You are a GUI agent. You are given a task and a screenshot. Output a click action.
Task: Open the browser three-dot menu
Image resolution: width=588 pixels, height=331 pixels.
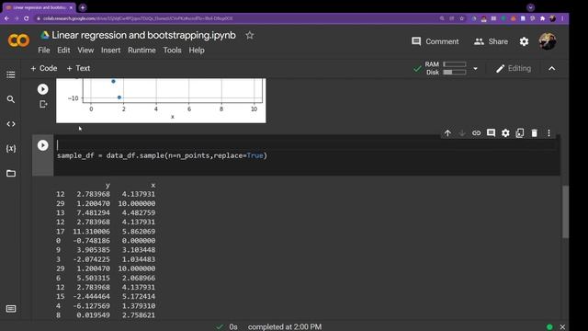562,18
